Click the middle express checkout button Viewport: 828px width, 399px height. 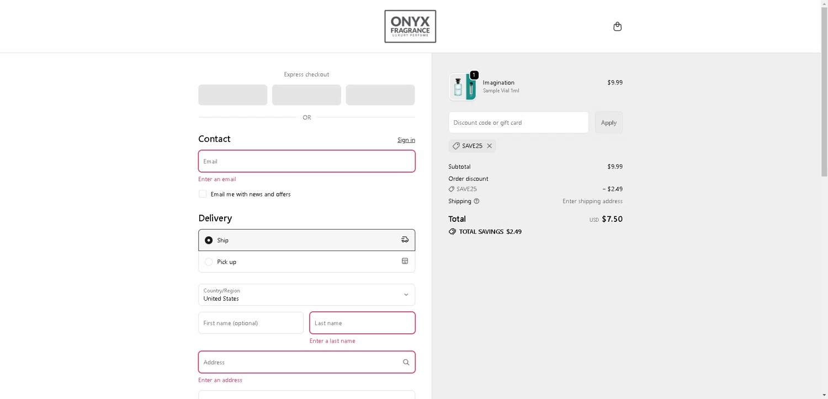point(306,95)
